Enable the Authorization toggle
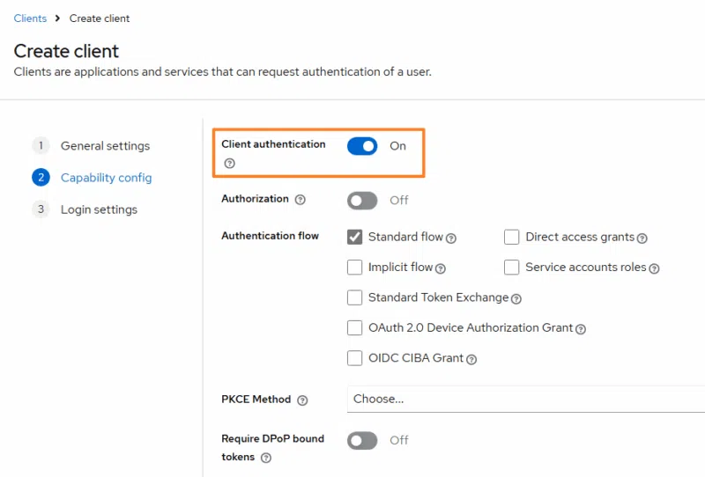705x477 pixels. click(362, 201)
